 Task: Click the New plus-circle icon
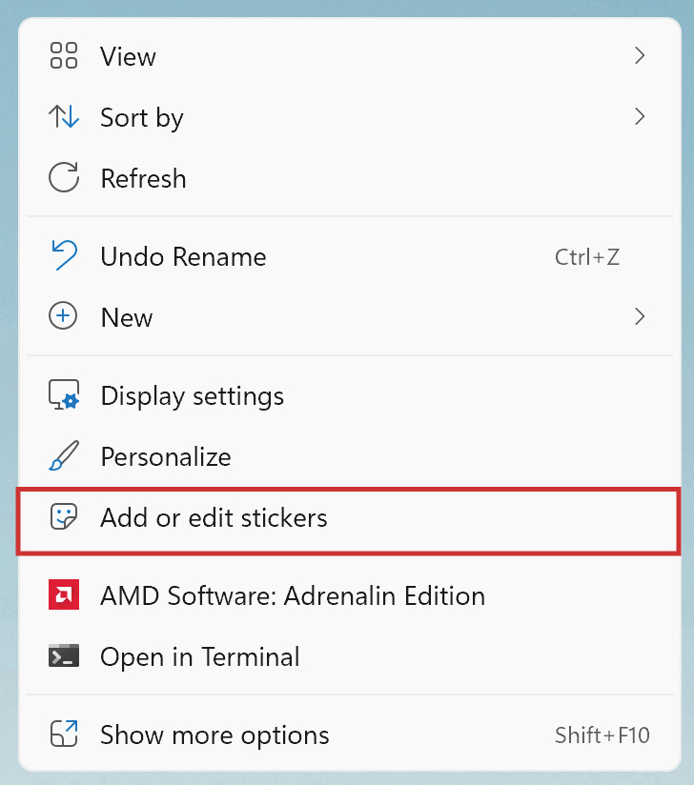point(63,316)
